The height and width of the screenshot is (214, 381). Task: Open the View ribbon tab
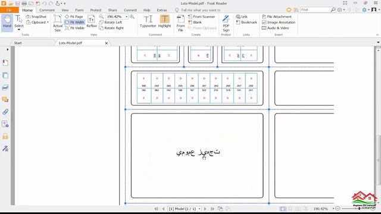[65, 10]
